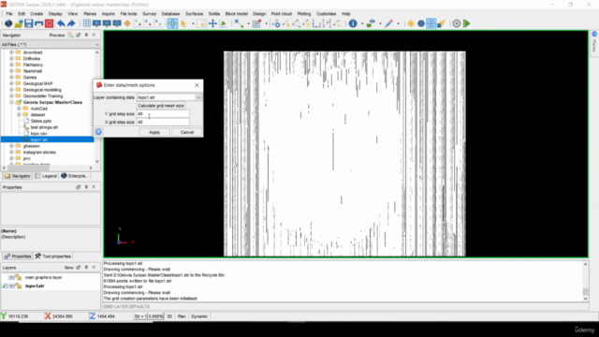Toggle Dynamic mode in status bar
The height and width of the screenshot is (337, 599).
pos(199,316)
